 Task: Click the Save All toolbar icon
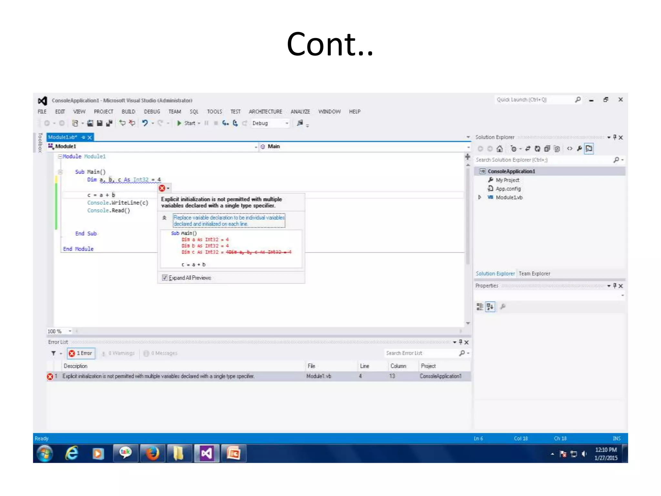109,123
